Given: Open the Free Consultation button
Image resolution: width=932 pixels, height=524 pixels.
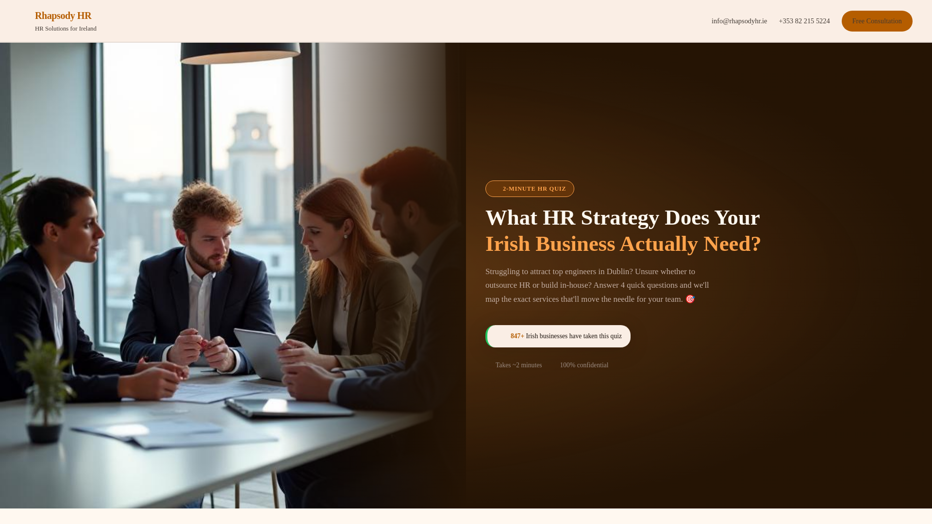Looking at the screenshot, I should tap(877, 21).
